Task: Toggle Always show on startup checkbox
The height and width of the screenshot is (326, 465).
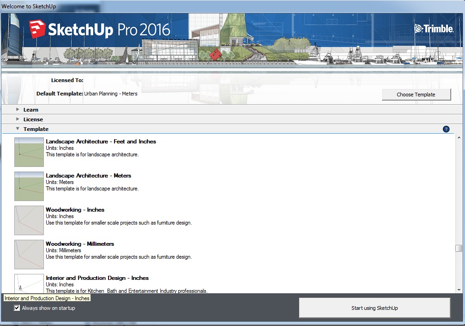Action: (17, 308)
